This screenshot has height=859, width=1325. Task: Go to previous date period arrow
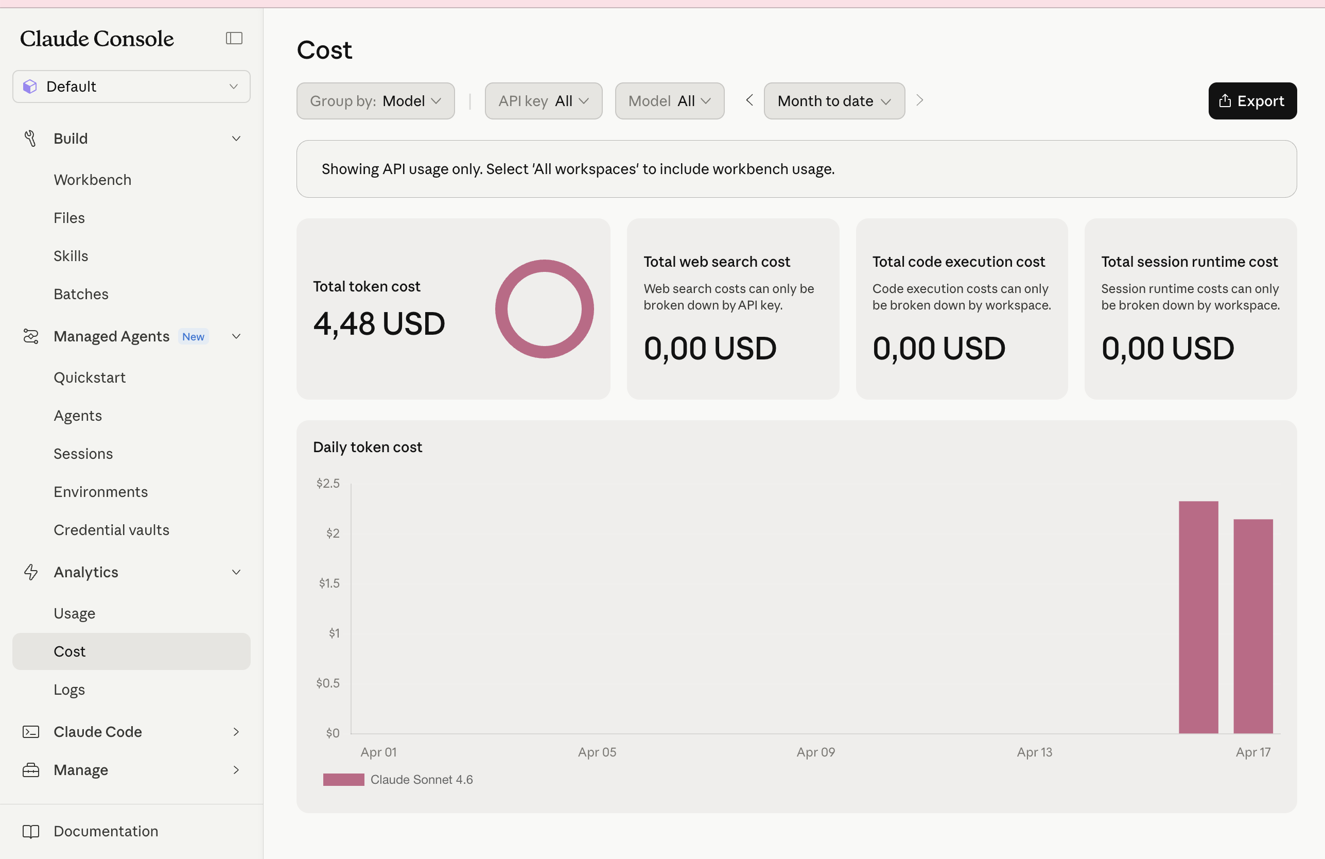pyautogui.click(x=749, y=100)
